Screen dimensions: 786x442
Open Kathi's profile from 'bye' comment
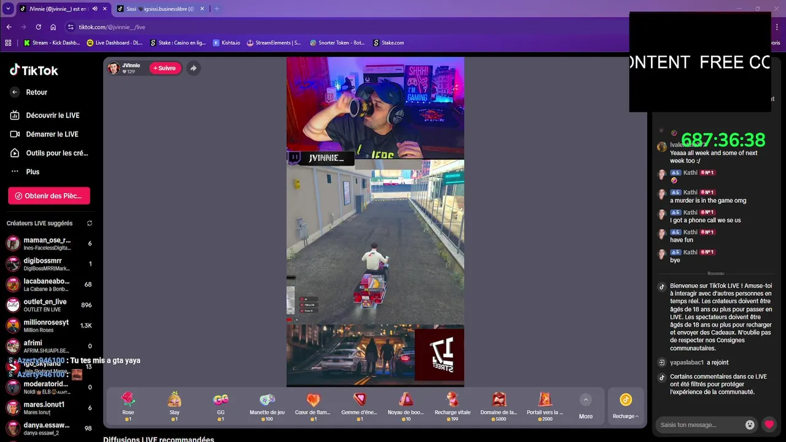[691, 252]
